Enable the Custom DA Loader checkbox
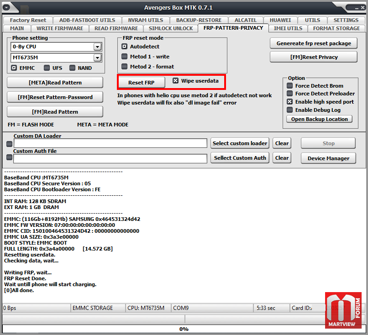The width and height of the screenshot is (368, 335). click(10, 144)
